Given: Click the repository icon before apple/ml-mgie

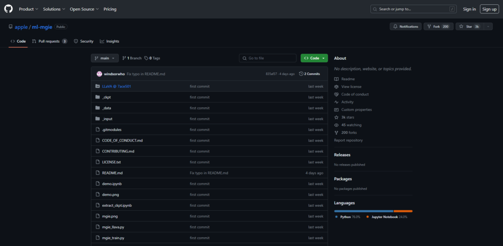Looking at the screenshot, I should click(11, 27).
